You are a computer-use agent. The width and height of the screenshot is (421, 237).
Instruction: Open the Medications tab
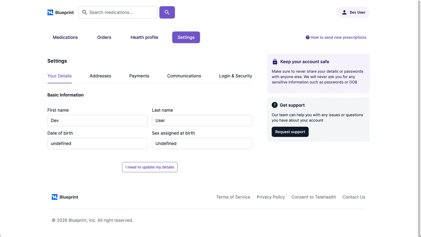point(65,37)
